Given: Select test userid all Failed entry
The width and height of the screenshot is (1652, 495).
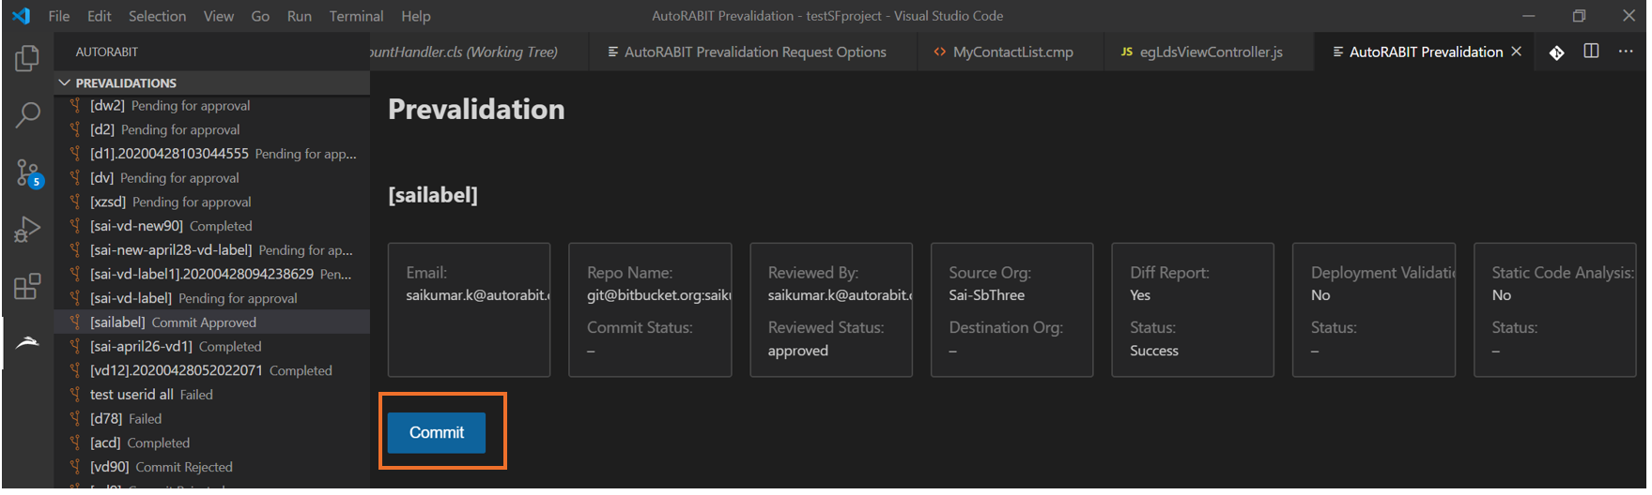Looking at the screenshot, I should pyautogui.click(x=212, y=394).
